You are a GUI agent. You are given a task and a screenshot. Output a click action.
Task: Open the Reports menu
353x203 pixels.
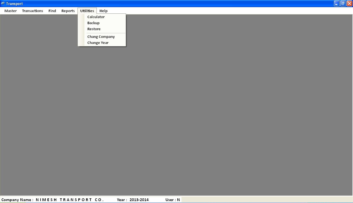[x=68, y=11]
